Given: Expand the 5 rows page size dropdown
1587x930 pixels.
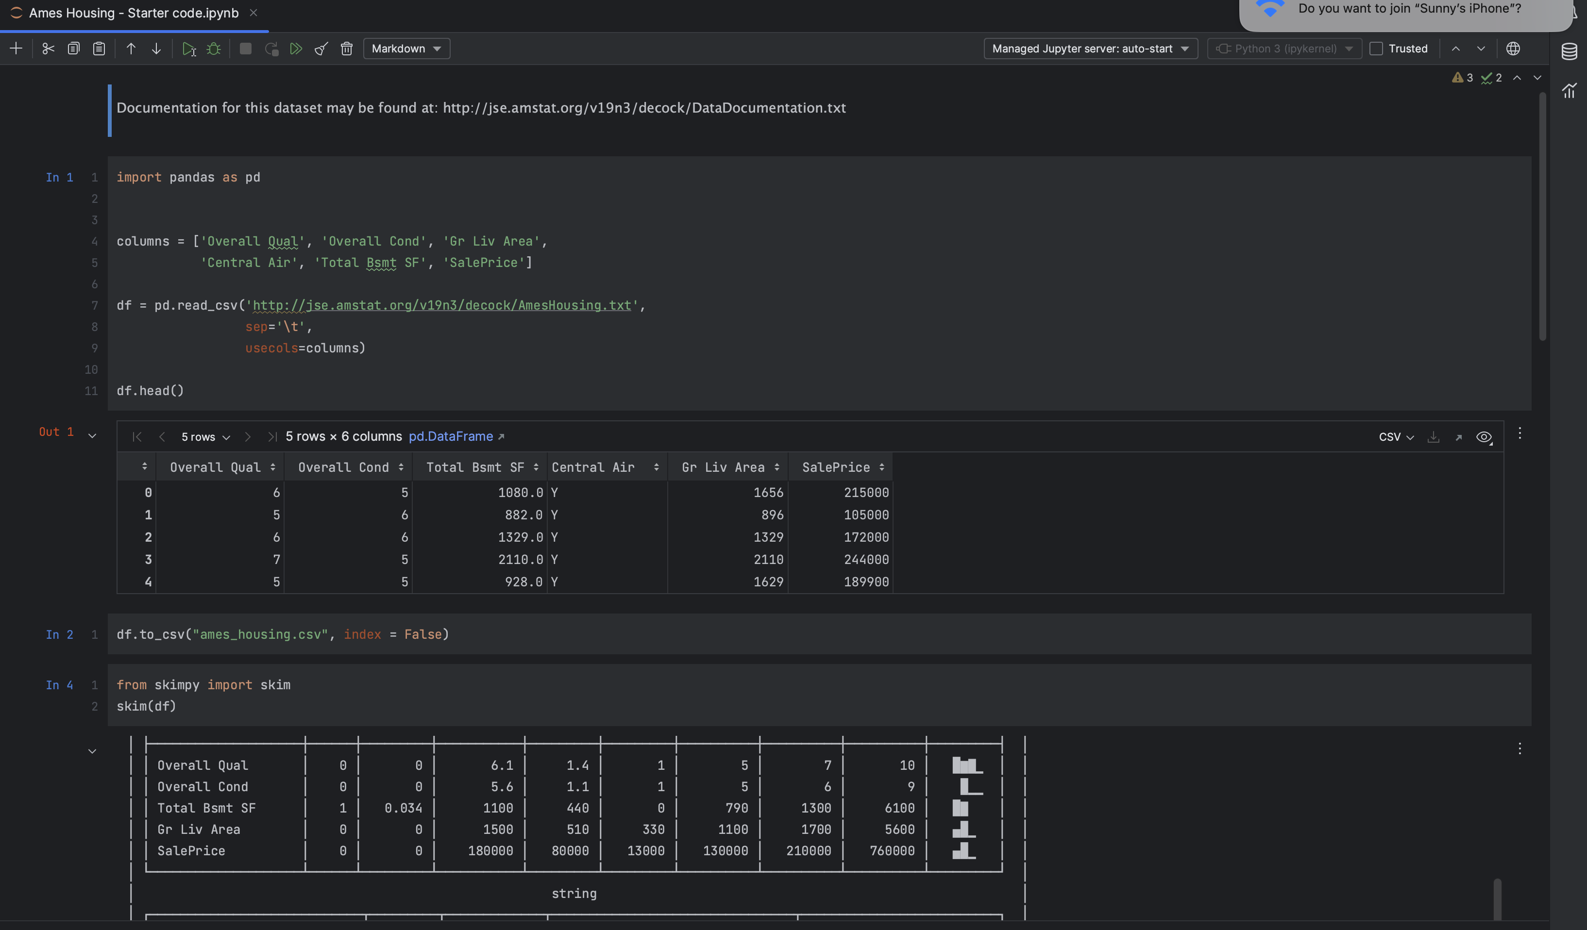Looking at the screenshot, I should click(205, 437).
